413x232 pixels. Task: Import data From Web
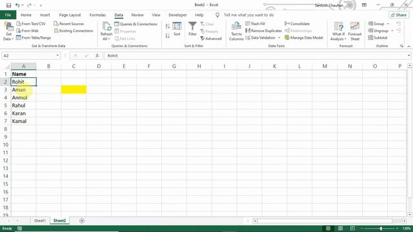coord(27,31)
